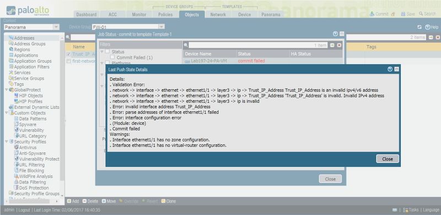Click the Logout link in status bar

[24, 210]
